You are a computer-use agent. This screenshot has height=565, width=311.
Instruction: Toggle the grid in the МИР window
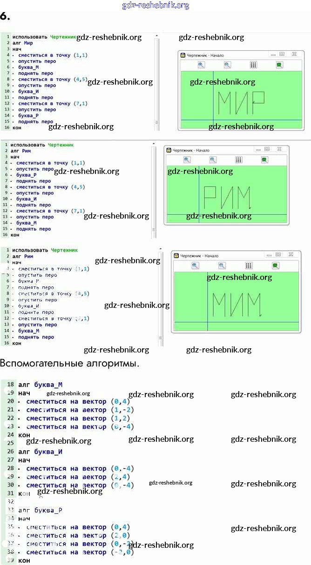(x=253, y=65)
